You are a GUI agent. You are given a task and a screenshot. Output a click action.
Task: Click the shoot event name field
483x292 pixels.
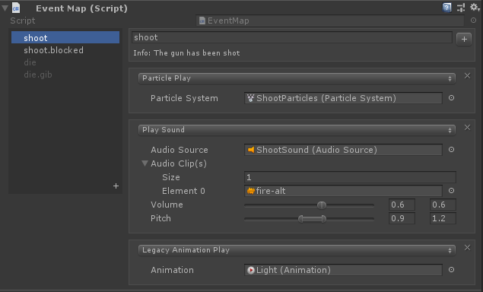tap(292, 37)
